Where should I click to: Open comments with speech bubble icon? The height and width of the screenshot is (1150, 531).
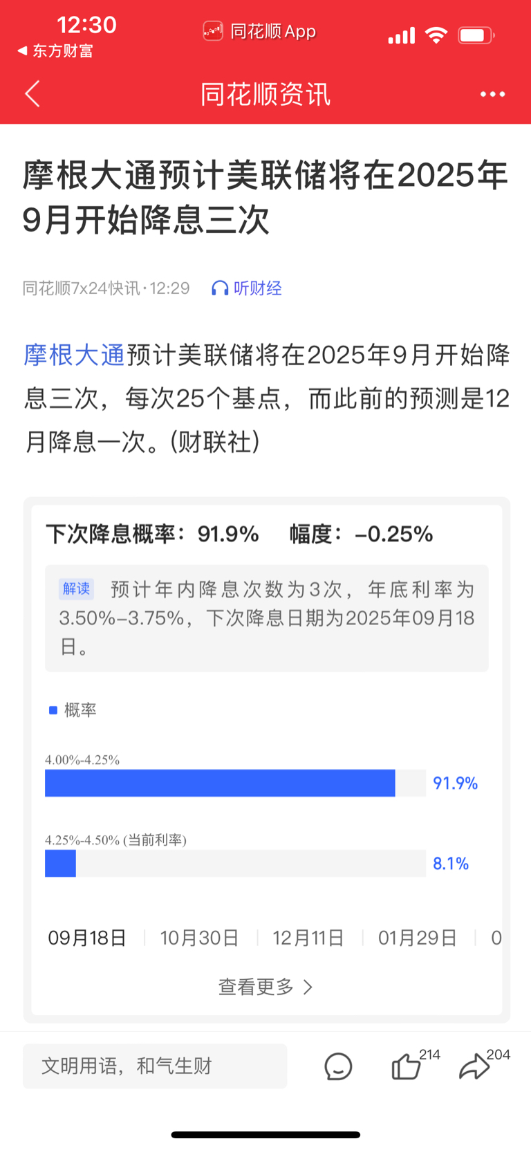tap(338, 1066)
